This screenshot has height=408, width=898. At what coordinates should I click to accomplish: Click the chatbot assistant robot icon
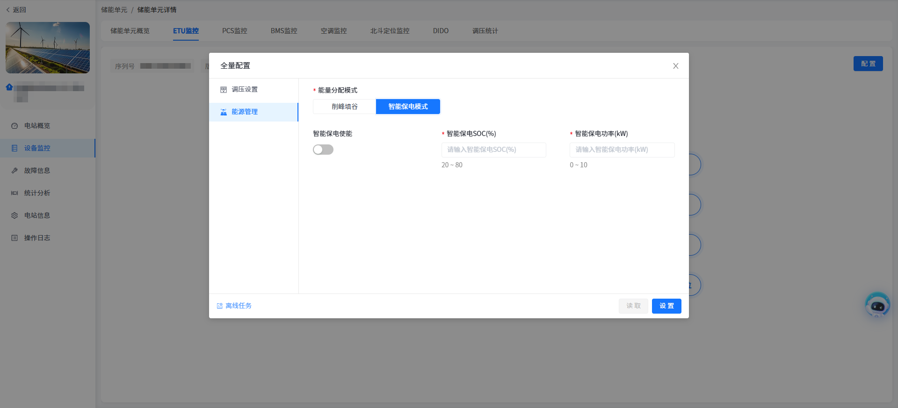(877, 305)
